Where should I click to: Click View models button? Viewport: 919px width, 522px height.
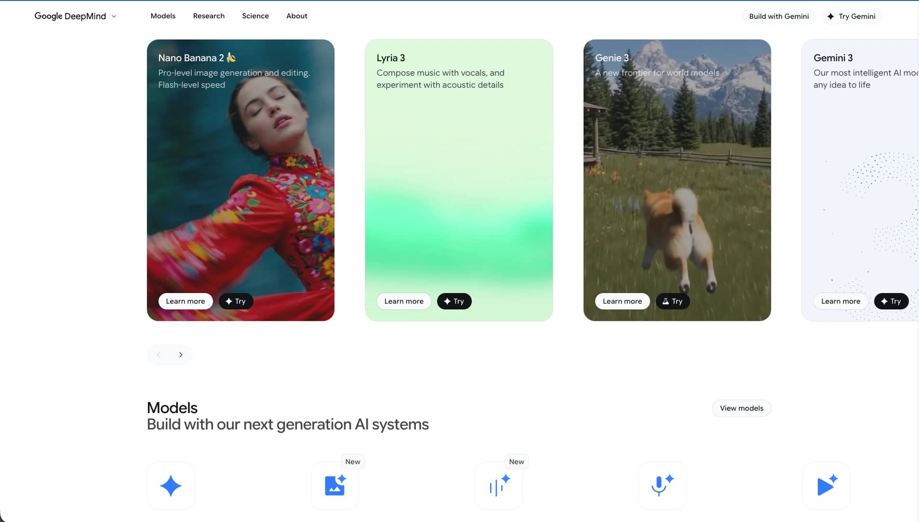[x=741, y=408]
